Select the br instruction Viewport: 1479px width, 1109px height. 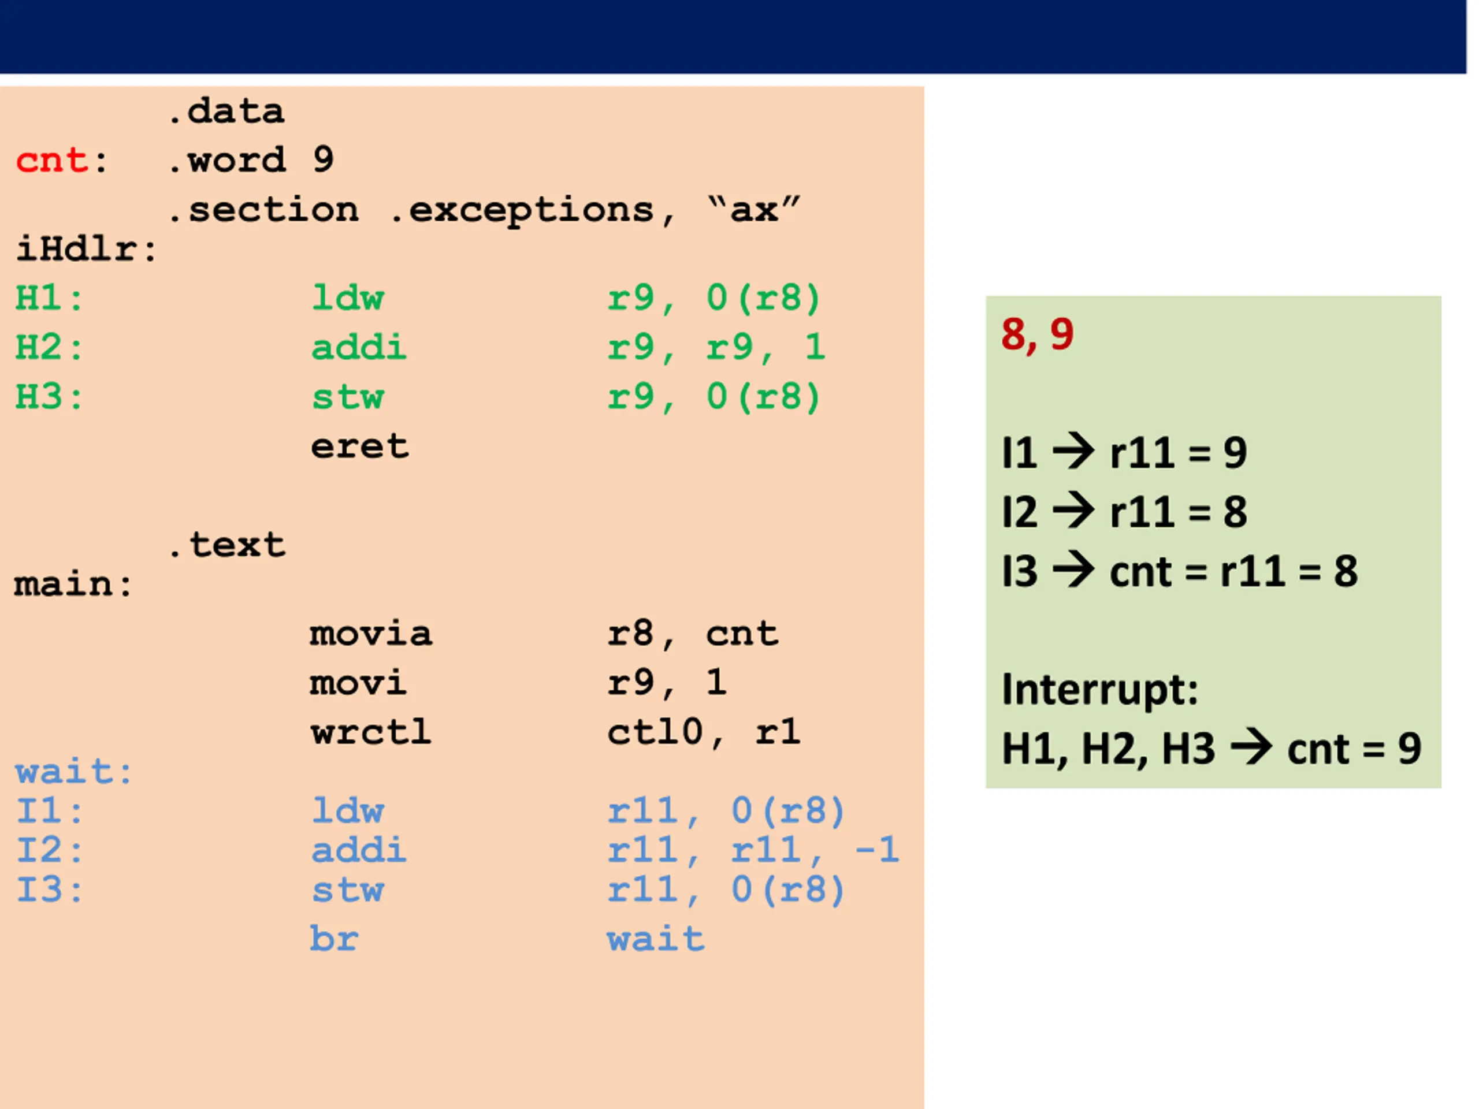point(335,939)
